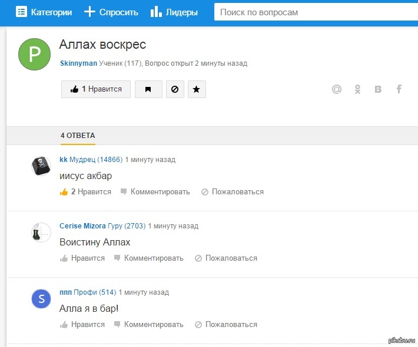Report the question with the ban icon
Image resolution: width=418 pixels, height=347 pixels.
tap(175, 89)
